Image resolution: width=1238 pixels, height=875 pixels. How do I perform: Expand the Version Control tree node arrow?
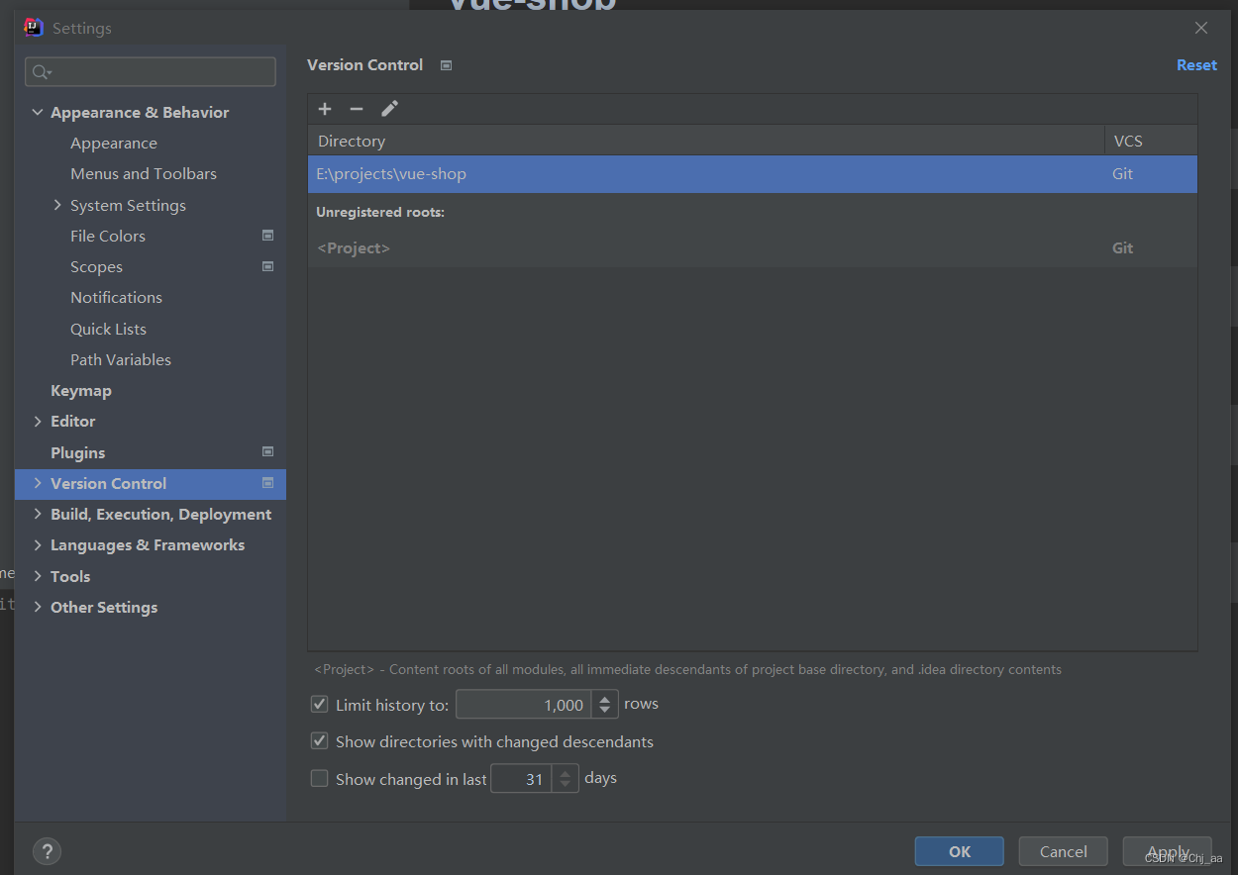tap(38, 483)
